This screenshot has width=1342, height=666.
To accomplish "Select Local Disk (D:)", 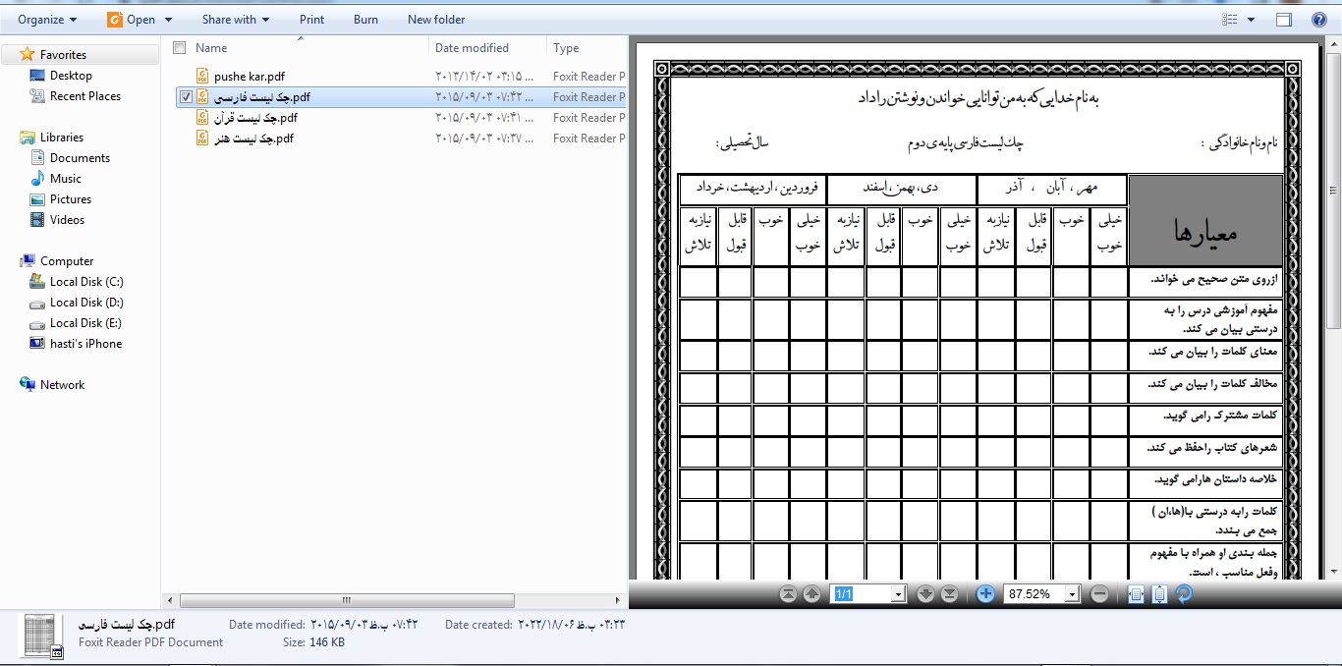I will coord(86,303).
